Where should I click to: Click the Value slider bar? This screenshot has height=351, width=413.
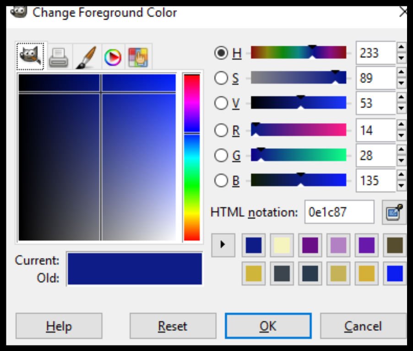point(299,103)
